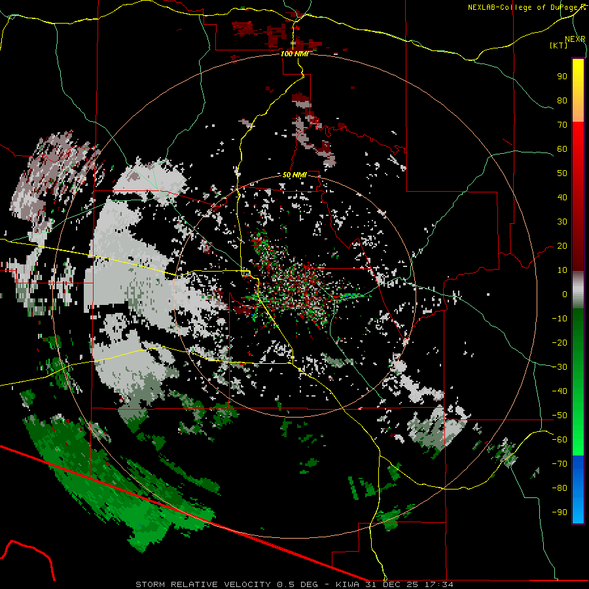Click the positive "50" scale label
589x589 pixels.
pos(562,173)
